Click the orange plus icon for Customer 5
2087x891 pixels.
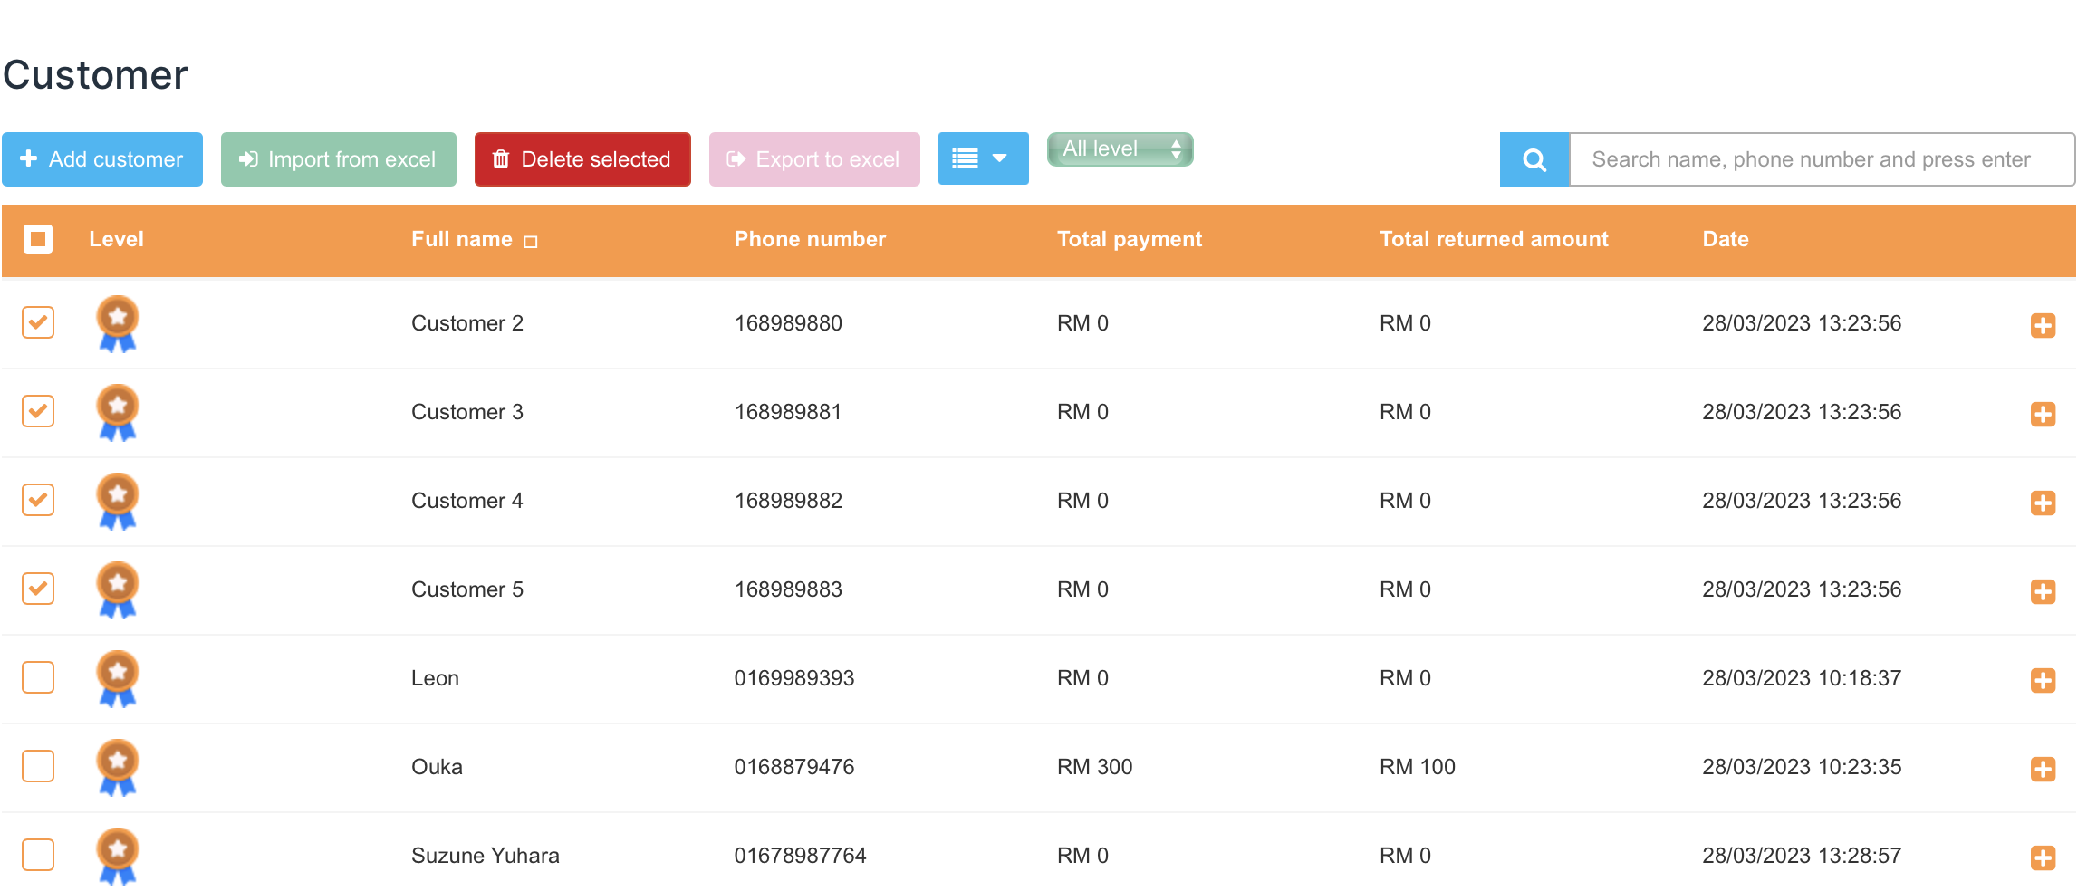pos(2042,591)
